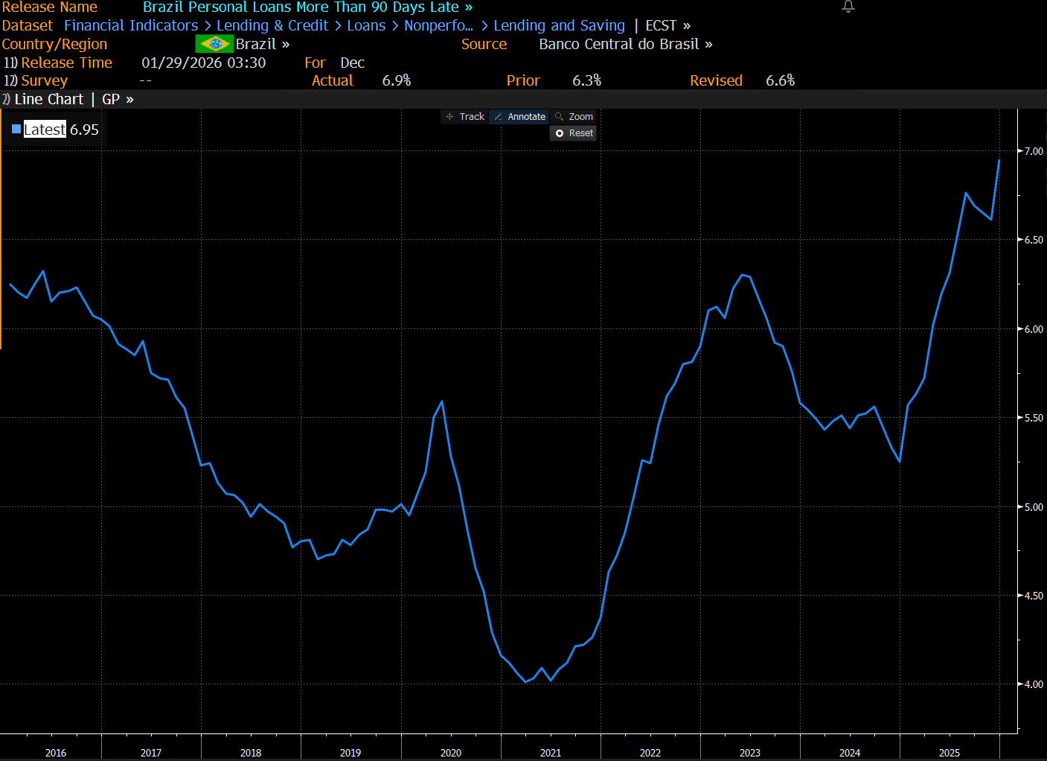
Task: Click the 2024 x-axis label
Action: (x=850, y=753)
